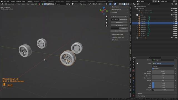Click the Sun Elevation value field
Viewport: 178px width, 100px height.
tap(163, 76)
